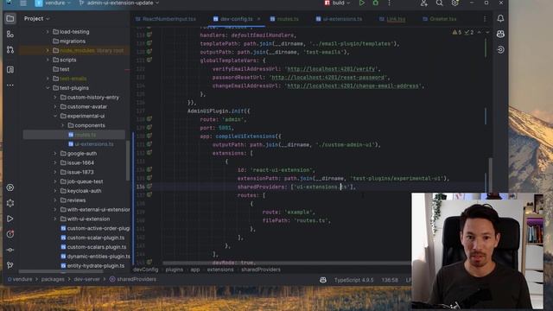Expand the scripts folder

(48, 60)
